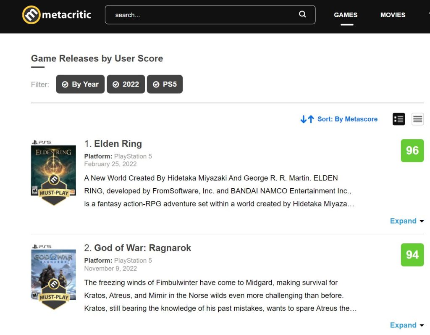Click the ascending/descending sort arrows icon
The width and height of the screenshot is (430, 335).
tap(307, 119)
